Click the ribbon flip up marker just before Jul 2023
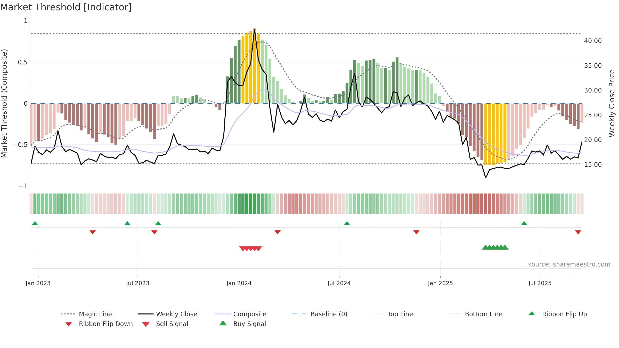619x348 pixels. [127, 223]
